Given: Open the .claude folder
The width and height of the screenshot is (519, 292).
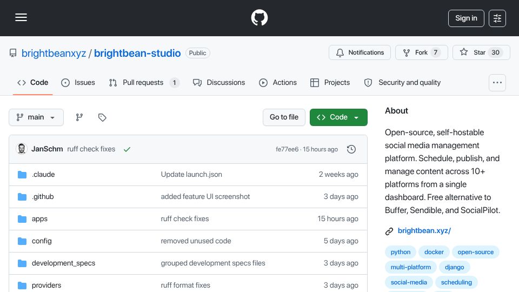Looking at the screenshot, I should pos(43,175).
